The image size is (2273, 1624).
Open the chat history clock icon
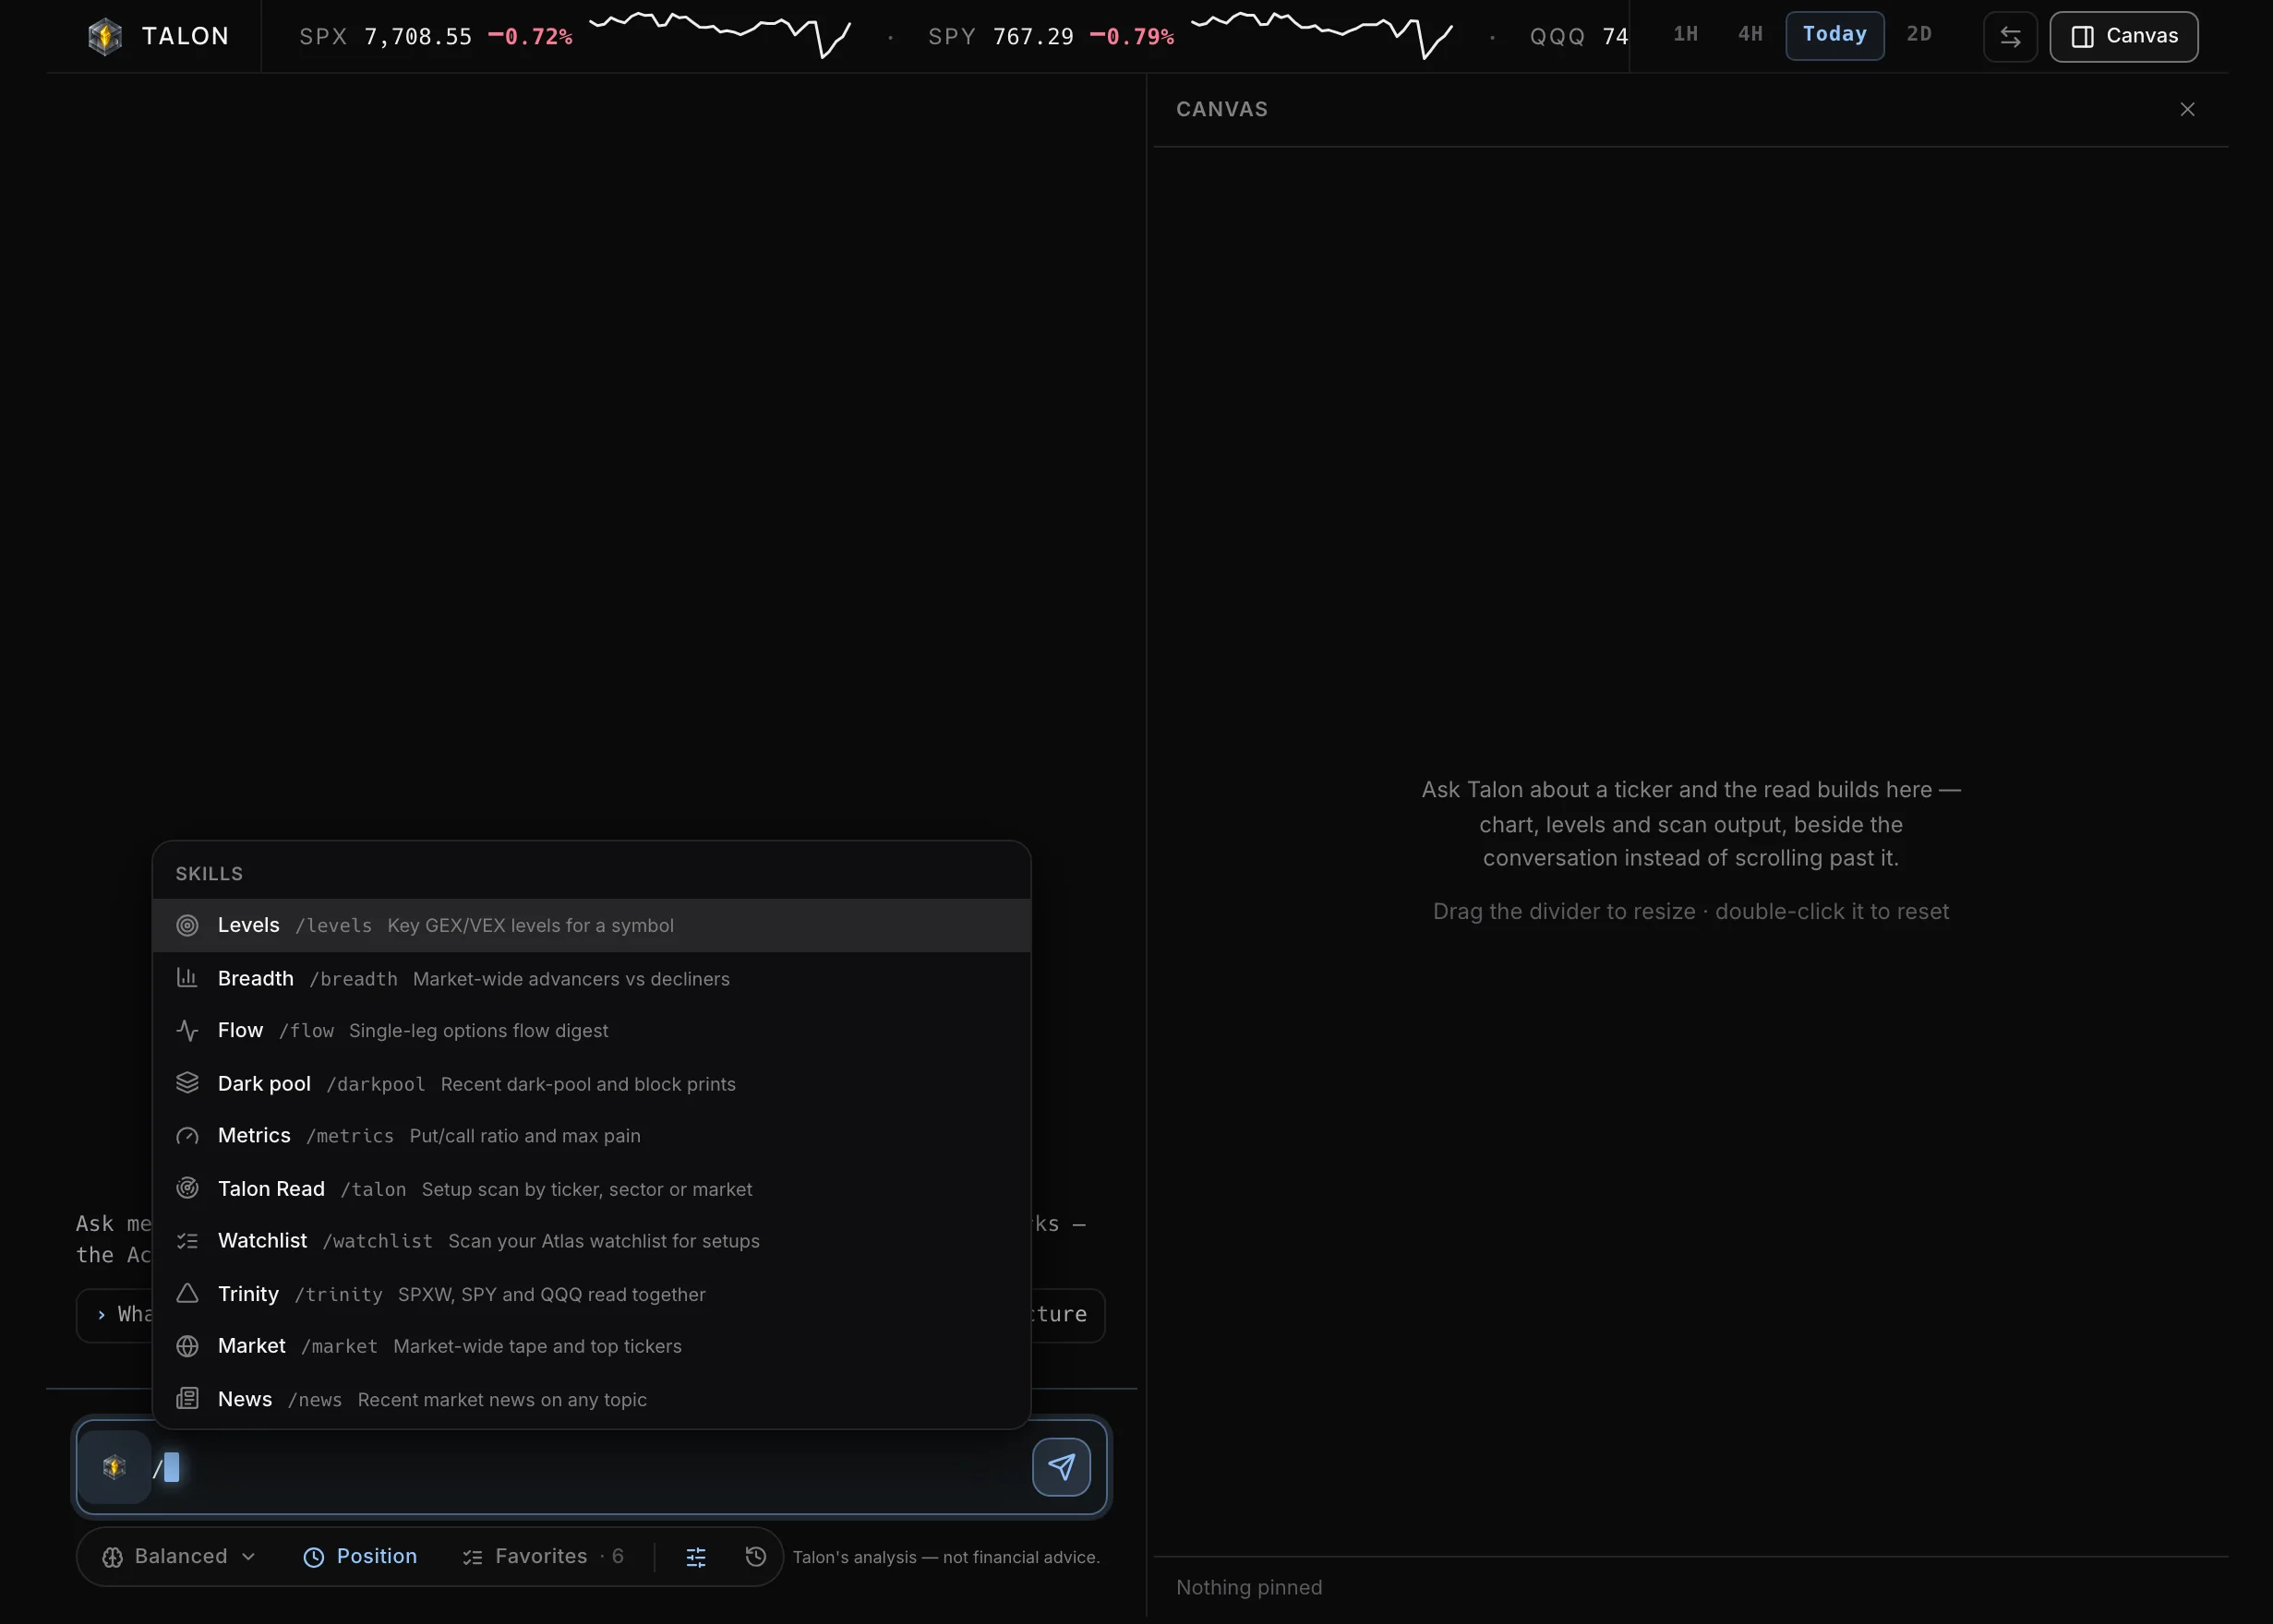click(755, 1556)
